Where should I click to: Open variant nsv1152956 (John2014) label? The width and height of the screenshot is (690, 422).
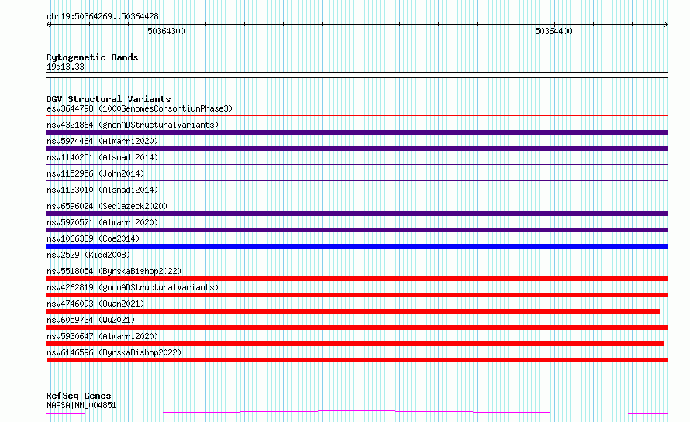click(95, 173)
